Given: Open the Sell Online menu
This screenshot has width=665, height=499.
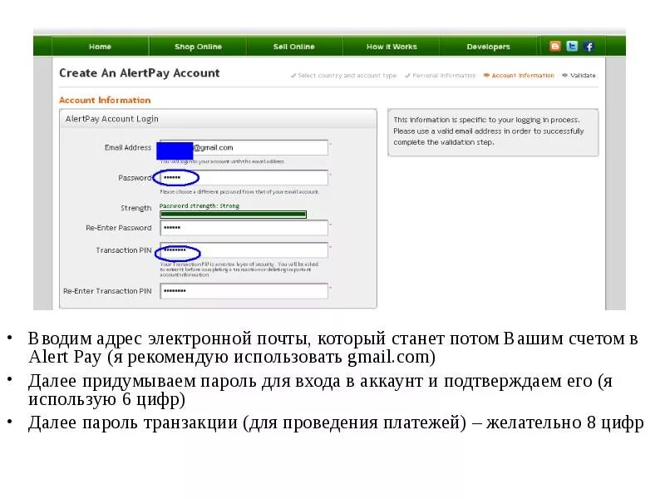Looking at the screenshot, I should click(294, 47).
